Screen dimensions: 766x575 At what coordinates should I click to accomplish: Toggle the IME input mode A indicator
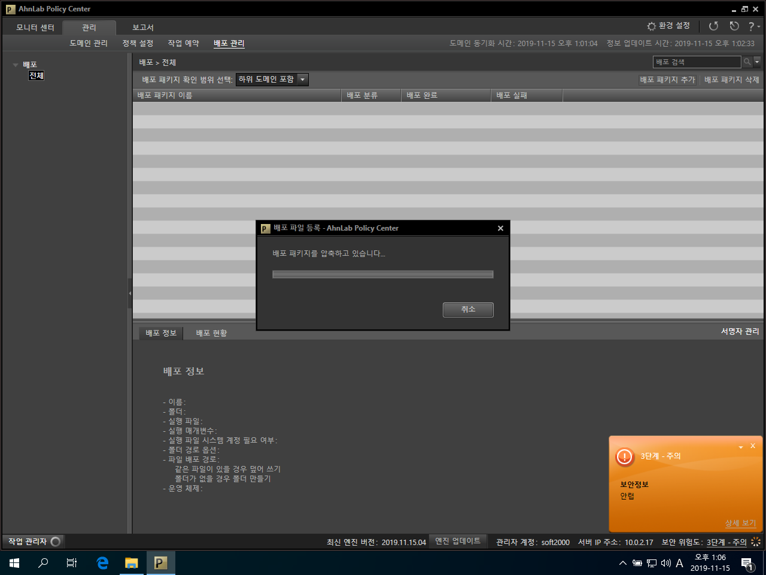(679, 563)
